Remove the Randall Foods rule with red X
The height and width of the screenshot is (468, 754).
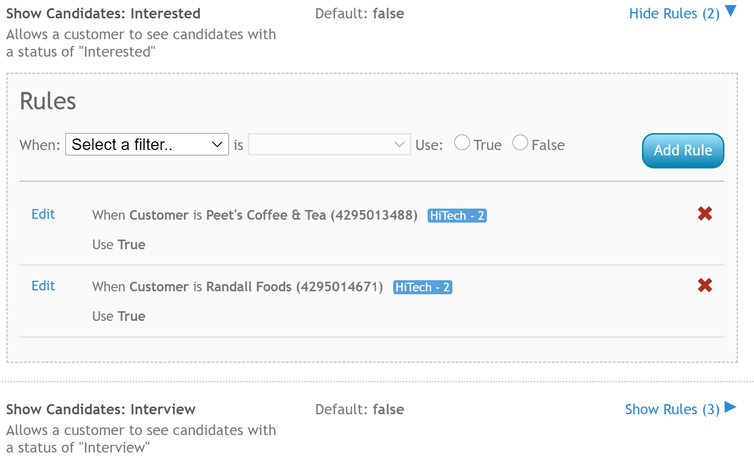pos(705,285)
